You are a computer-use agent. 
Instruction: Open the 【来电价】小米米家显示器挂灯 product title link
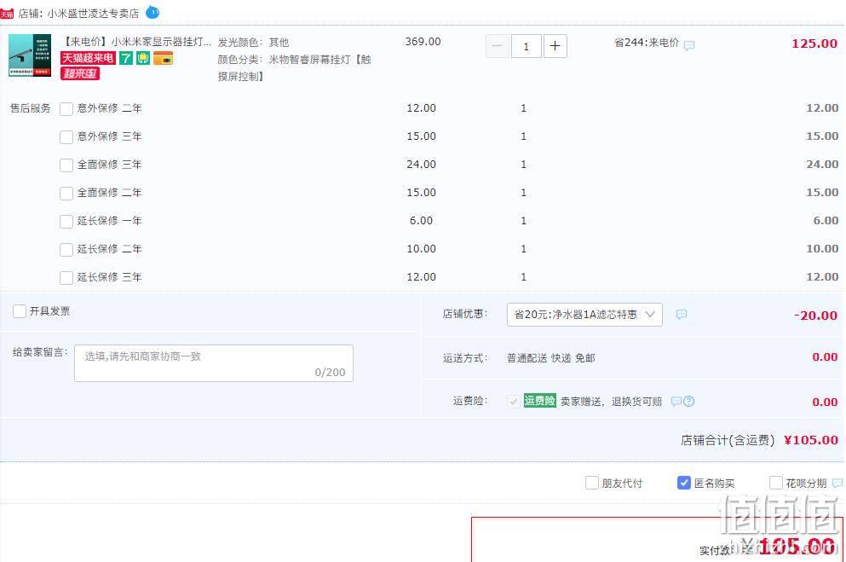tap(136, 42)
